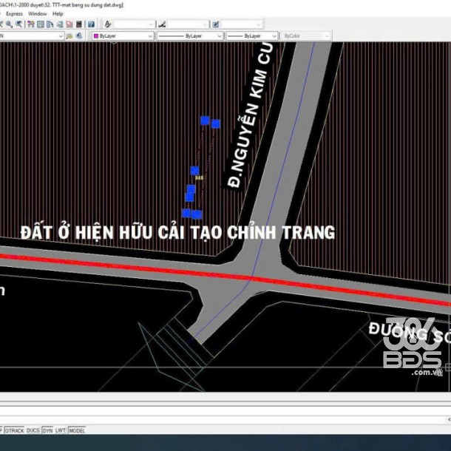This screenshot has height=451, width=451.
Task: Open the Markup Set Manager icon
Action: 69,24
